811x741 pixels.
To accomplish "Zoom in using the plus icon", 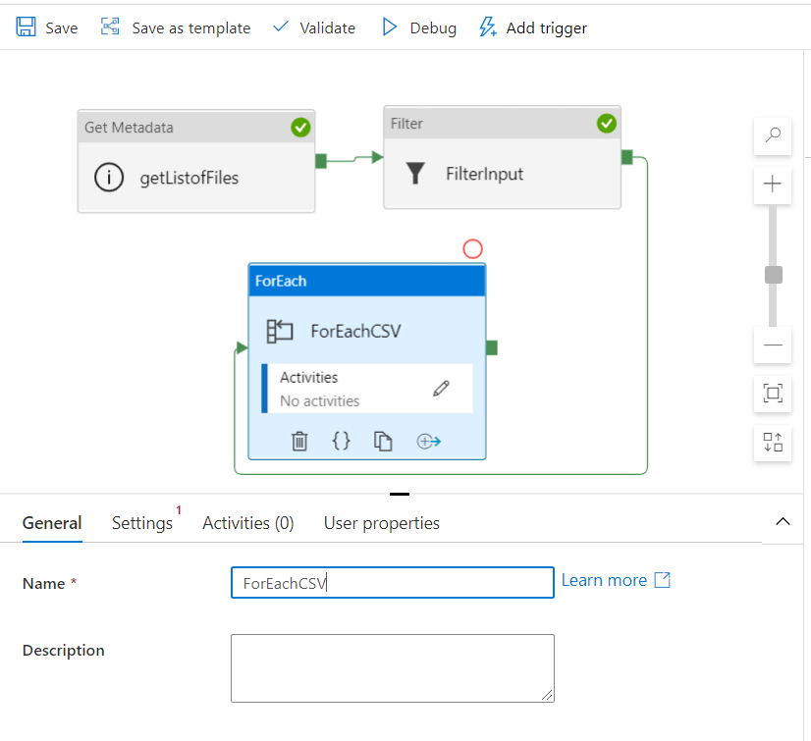I will pyautogui.click(x=773, y=185).
